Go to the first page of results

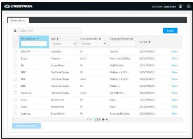point(88,119)
